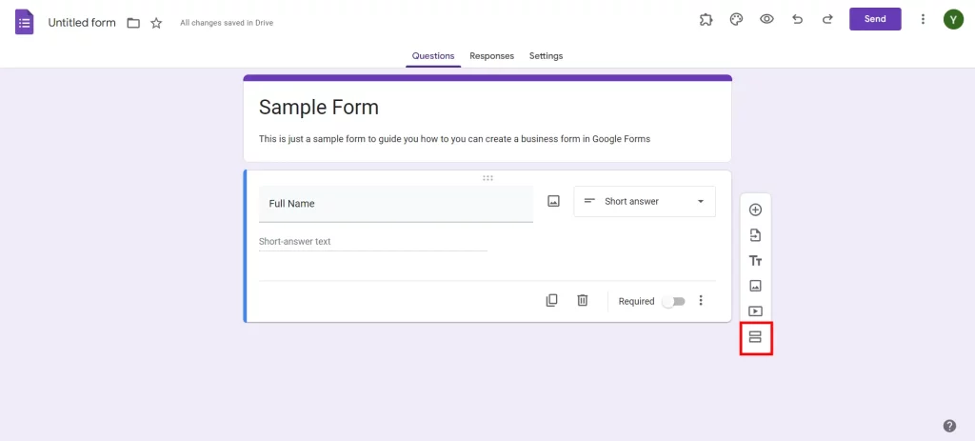Open the add-ons puzzle icon

click(706, 19)
